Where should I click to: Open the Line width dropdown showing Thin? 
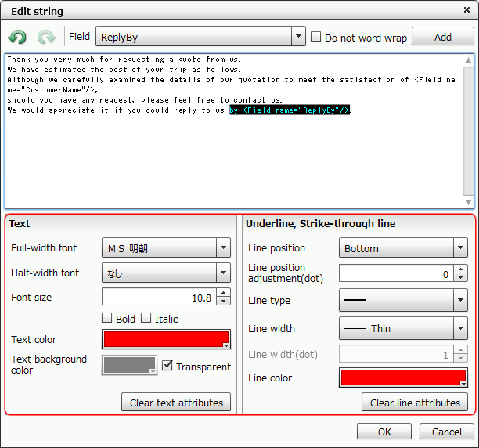pyautogui.click(x=403, y=328)
